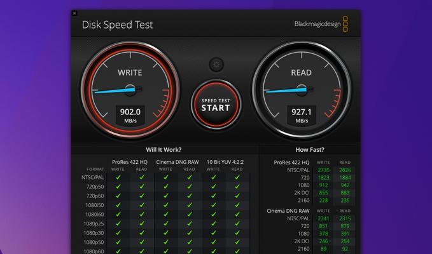432x254 pixels.
Task: Click 1080i50 10 Bit YUV read checkmark
Action: (x=237, y=205)
